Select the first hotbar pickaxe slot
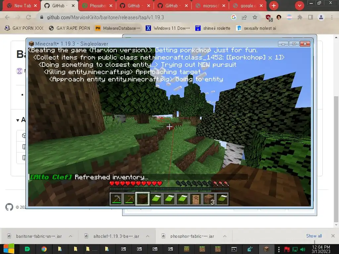This screenshot has width=339, height=254. point(116,199)
